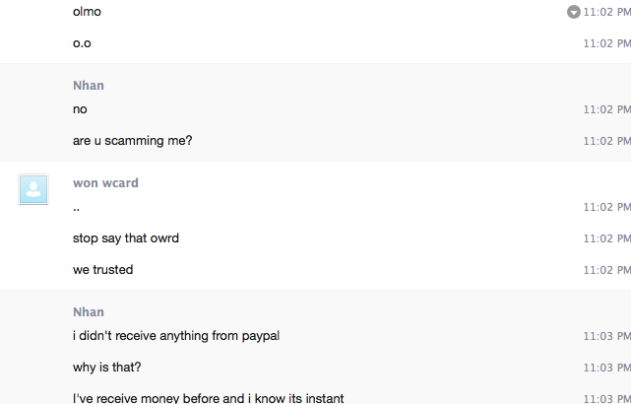The width and height of the screenshot is (631, 404).
Task: Select the 'are u scamming me?' message
Action: click(132, 141)
